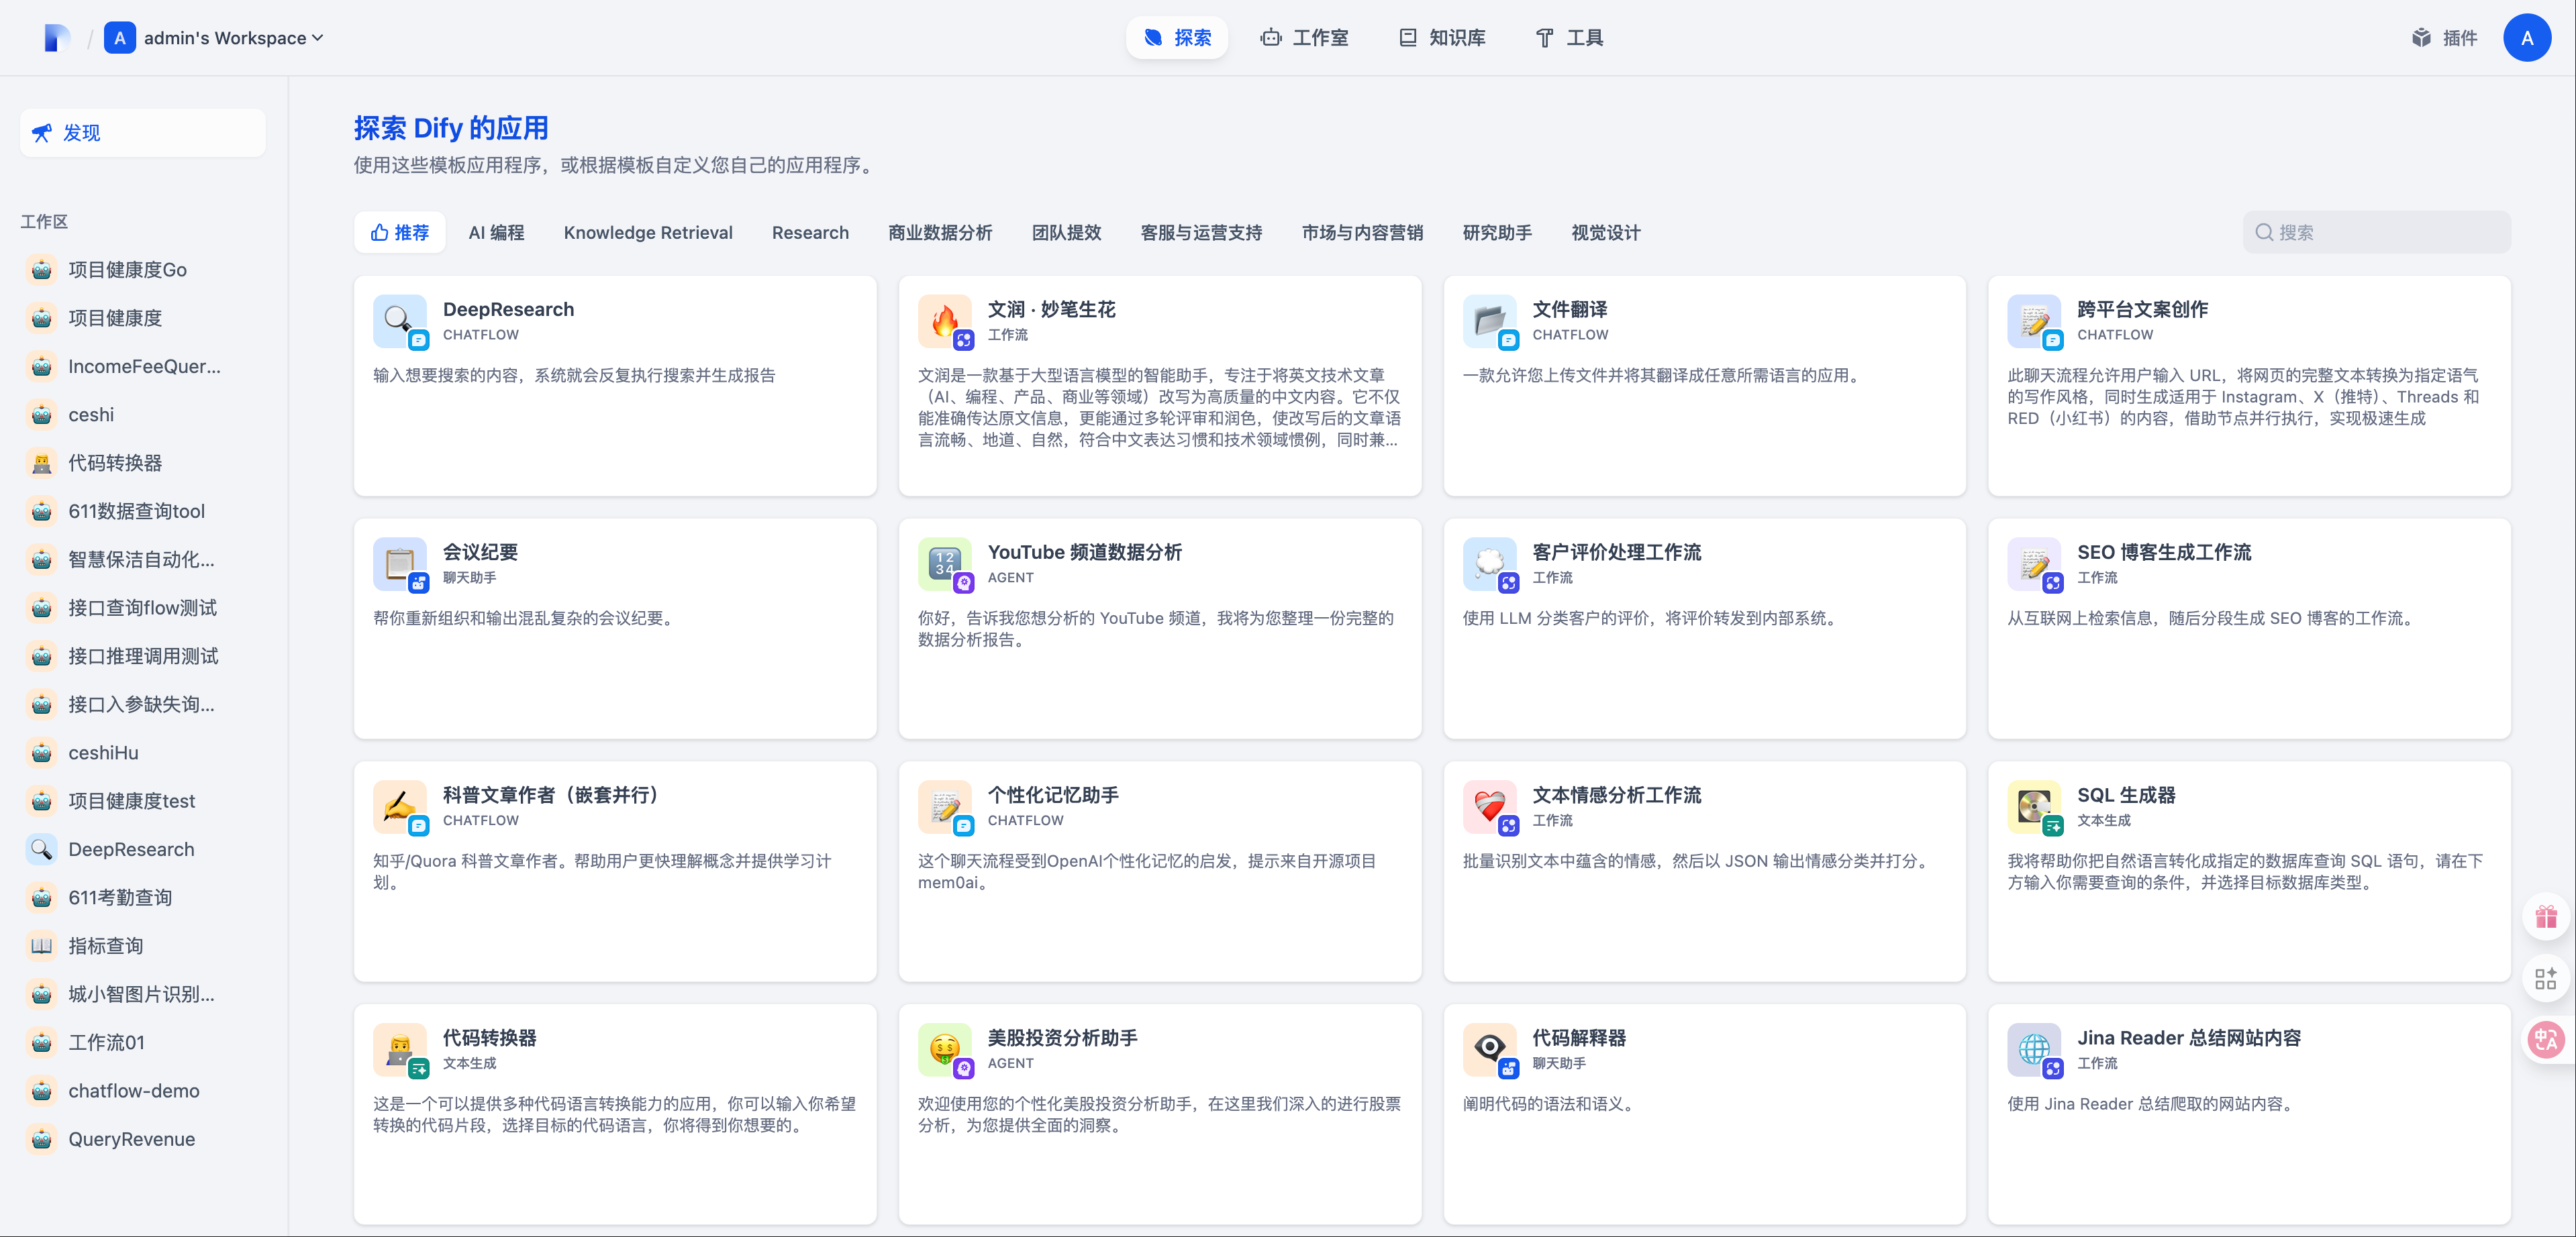2576x1237 pixels.
Task: Filter by 团队提效 category
Action: click(1067, 233)
